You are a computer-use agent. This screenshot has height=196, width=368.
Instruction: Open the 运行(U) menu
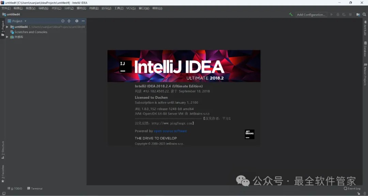click(106, 8)
